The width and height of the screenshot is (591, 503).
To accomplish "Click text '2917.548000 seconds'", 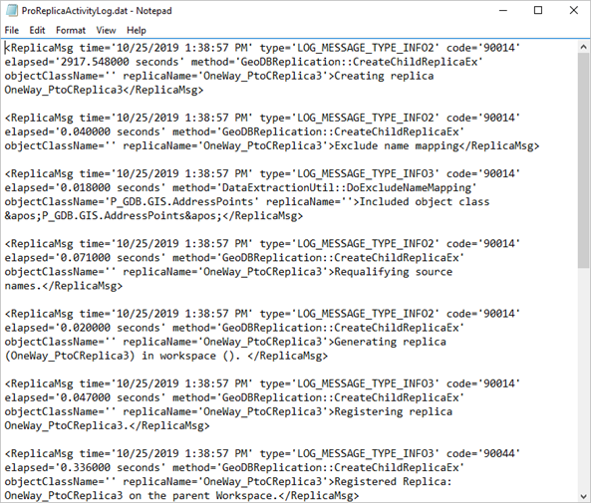I will [120, 62].
